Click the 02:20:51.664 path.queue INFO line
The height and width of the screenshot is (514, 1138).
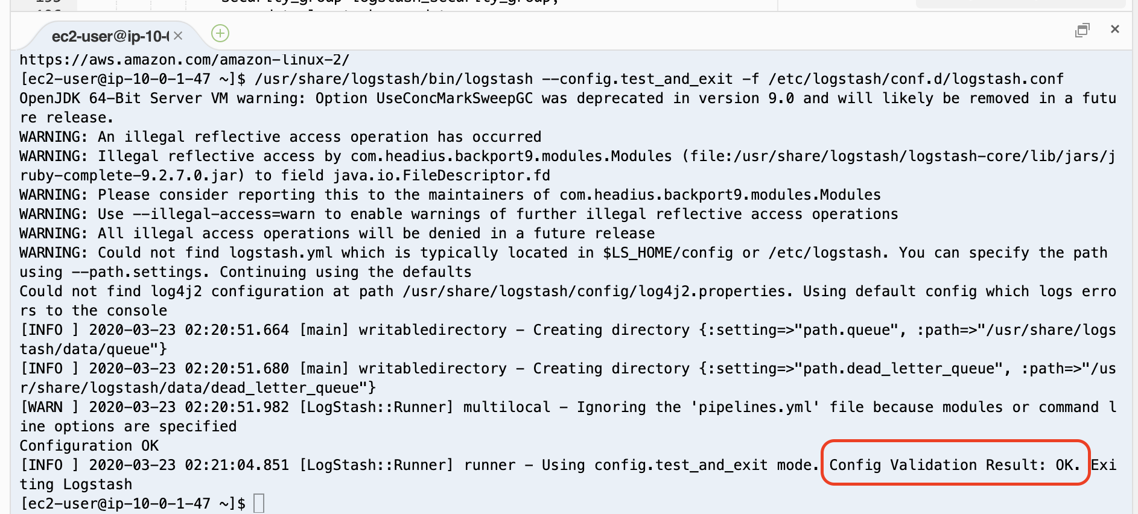coord(568,340)
